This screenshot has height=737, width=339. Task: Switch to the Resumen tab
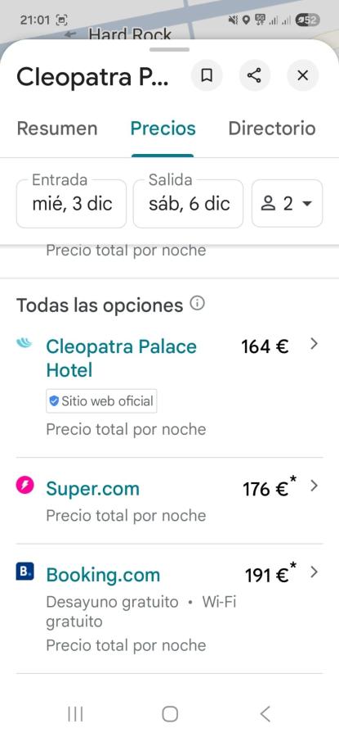(x=57, y=129)
